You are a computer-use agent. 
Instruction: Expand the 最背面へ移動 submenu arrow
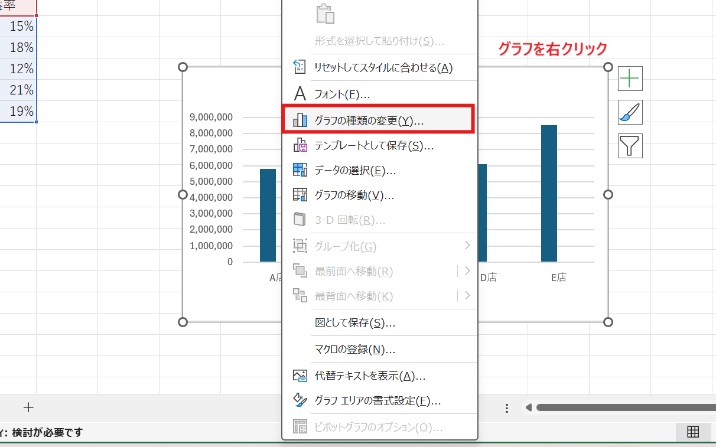(x=467, y=295)
